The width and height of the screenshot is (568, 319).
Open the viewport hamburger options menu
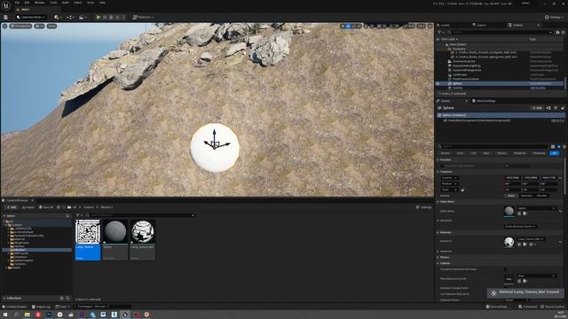[x=4, y=26]
